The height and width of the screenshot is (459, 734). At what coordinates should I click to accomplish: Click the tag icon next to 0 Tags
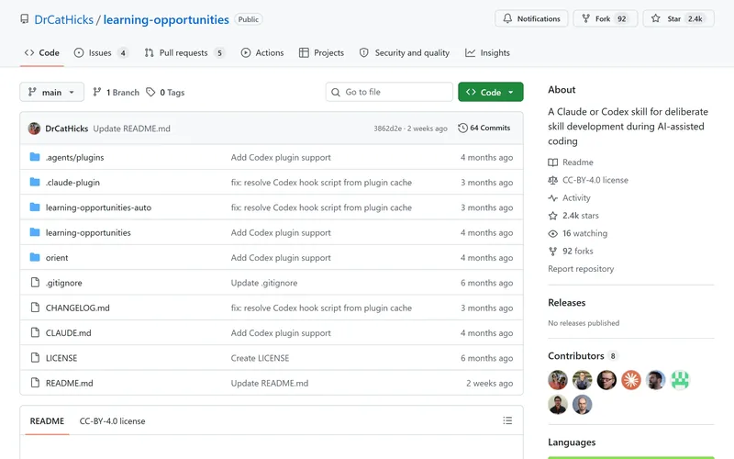[x=150, y=93]
